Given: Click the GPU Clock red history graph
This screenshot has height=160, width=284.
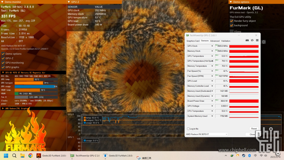Looking at the screenshot, I should tap(244, 46).
